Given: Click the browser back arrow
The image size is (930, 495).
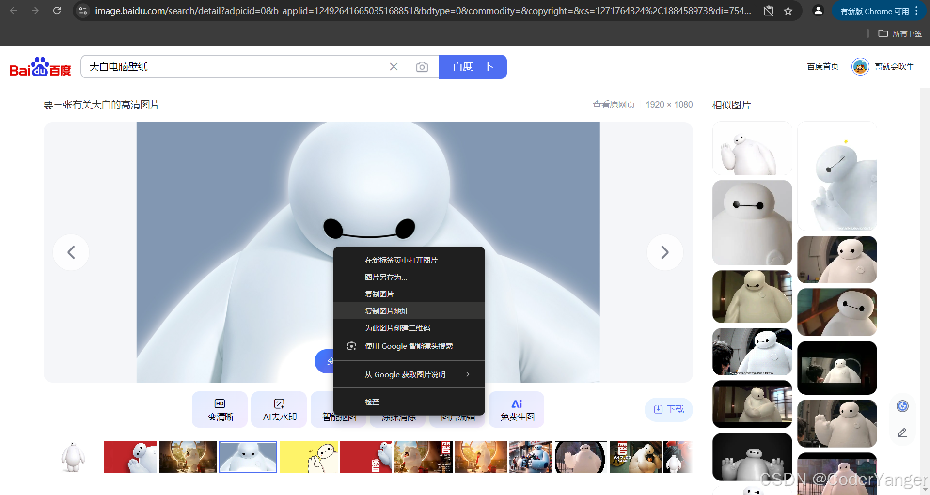Looking at the screenshot, I should [14, 11].
